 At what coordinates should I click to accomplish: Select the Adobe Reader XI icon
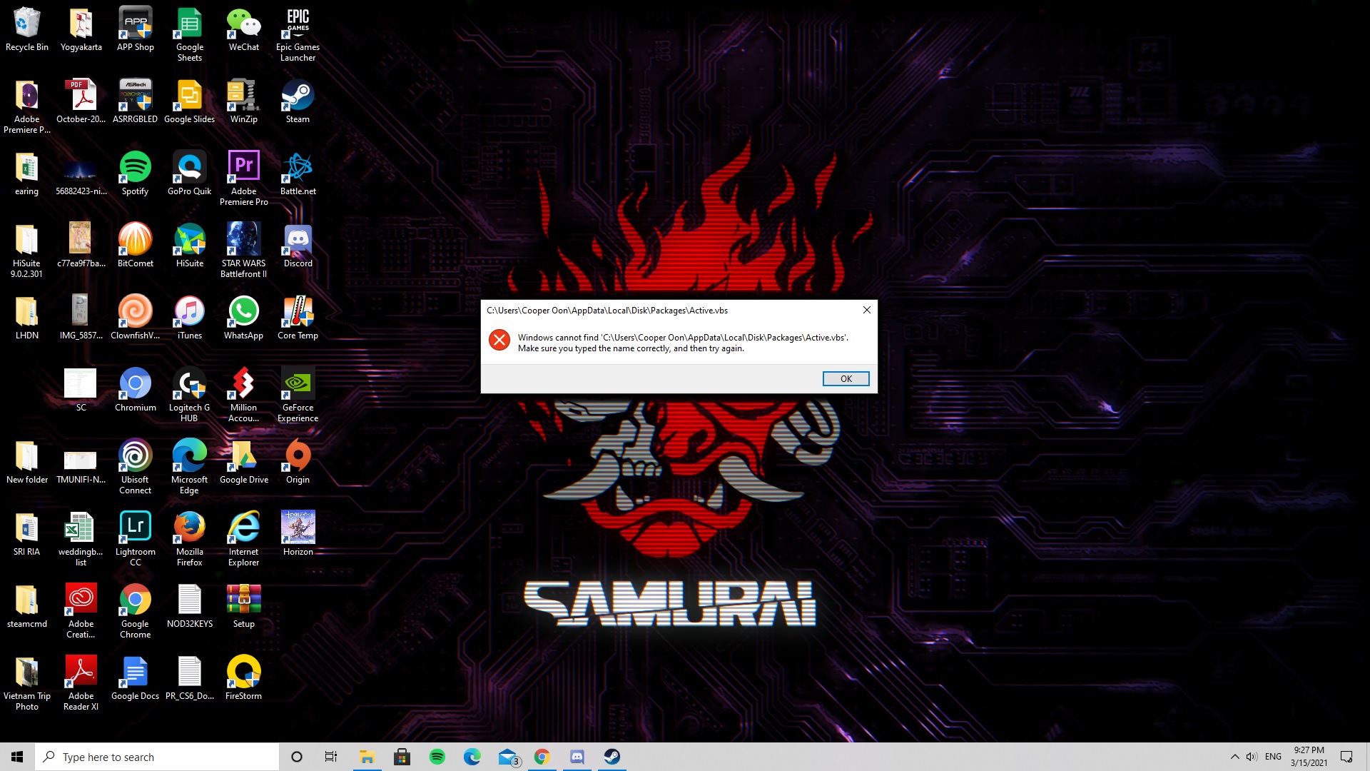tap(81, 684)
